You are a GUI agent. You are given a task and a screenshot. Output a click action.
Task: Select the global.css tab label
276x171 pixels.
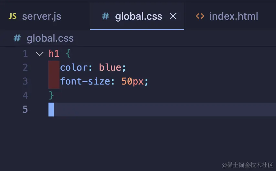tap(139, 16)
